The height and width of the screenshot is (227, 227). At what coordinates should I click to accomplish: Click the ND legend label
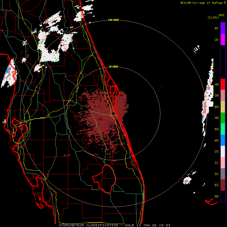tap(216, 196)
